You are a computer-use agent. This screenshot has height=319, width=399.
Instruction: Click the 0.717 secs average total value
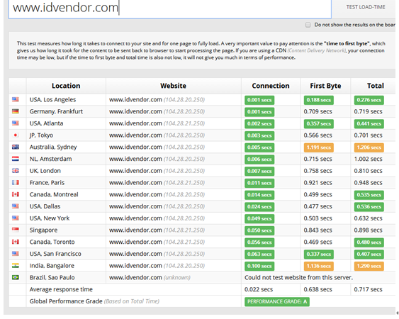(368, 289)
